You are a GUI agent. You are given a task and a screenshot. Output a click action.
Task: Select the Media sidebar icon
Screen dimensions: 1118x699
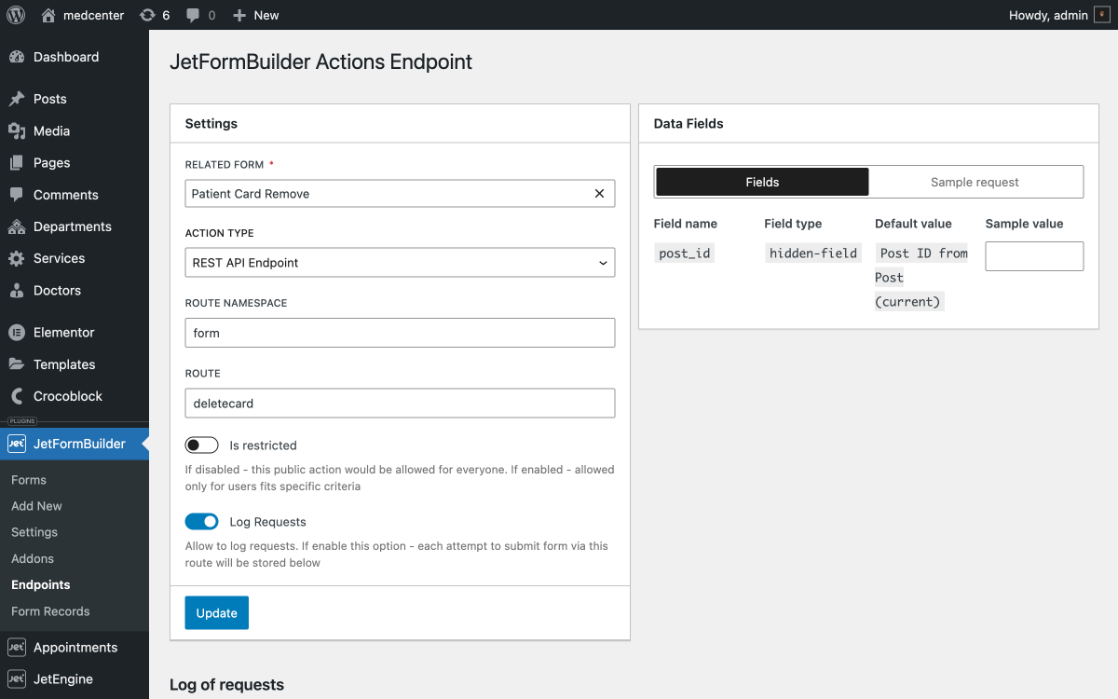coord(19,130)
